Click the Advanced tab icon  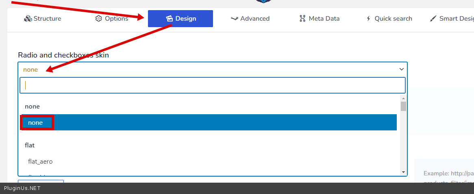(x=234, y=19)
